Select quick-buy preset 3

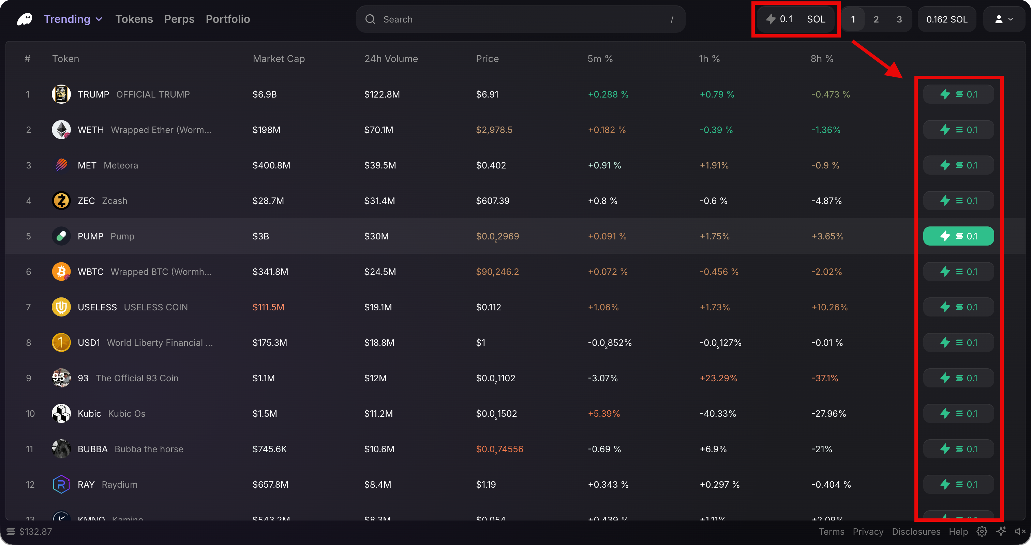pos(899,19)
